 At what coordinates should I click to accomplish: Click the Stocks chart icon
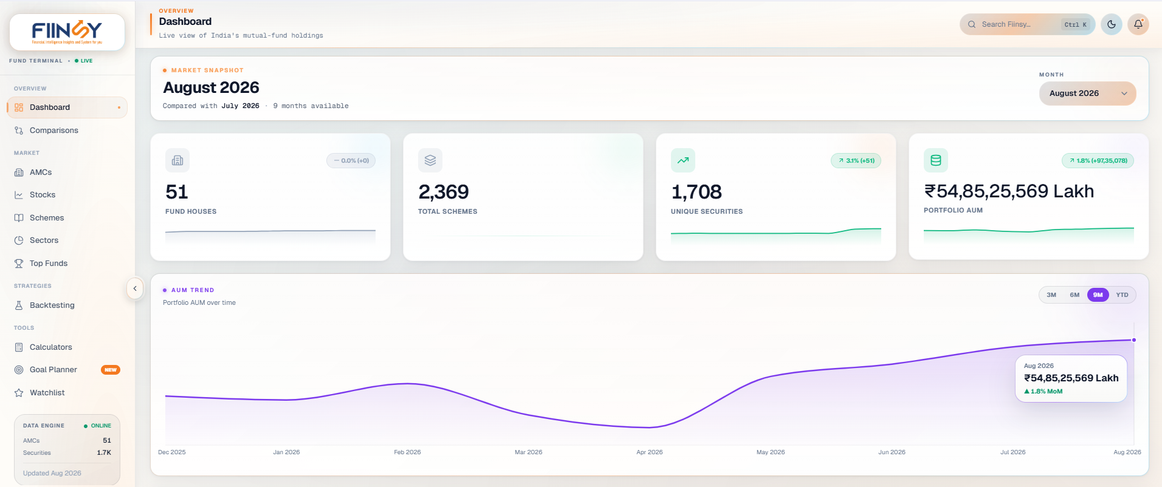coord(19,195)
